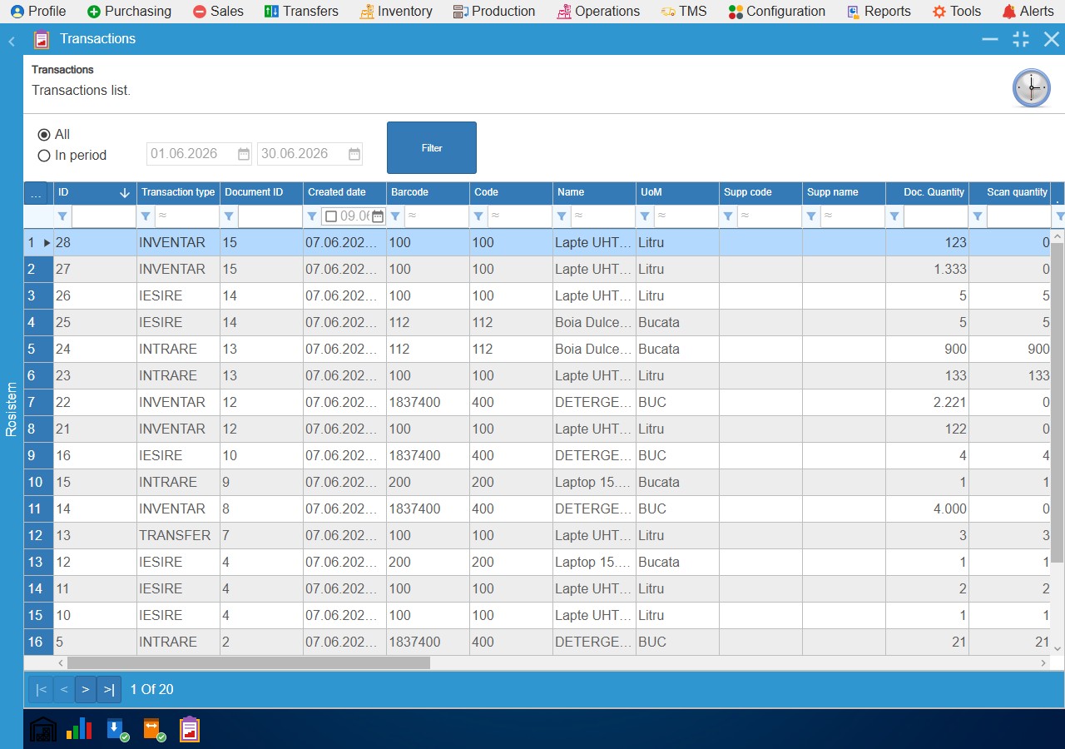Open the Production menu
The width and height of the screenshot is (1065, 749).
[x=494, y=11]
